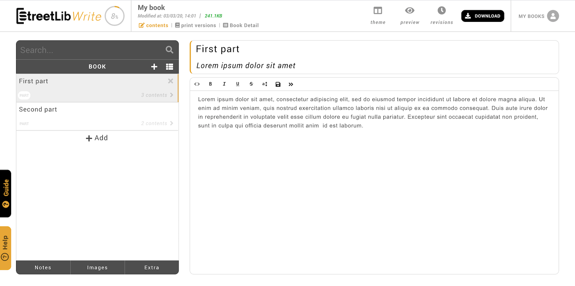The image size is (575, 286).
Task: Expand 2 contents of Second part
Action: point(157,123)
